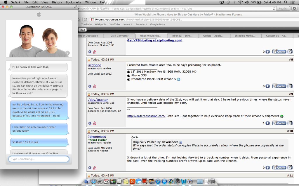Open the Safari menu
This screenshot has height=186, width=299.
[x=15, y=2]
